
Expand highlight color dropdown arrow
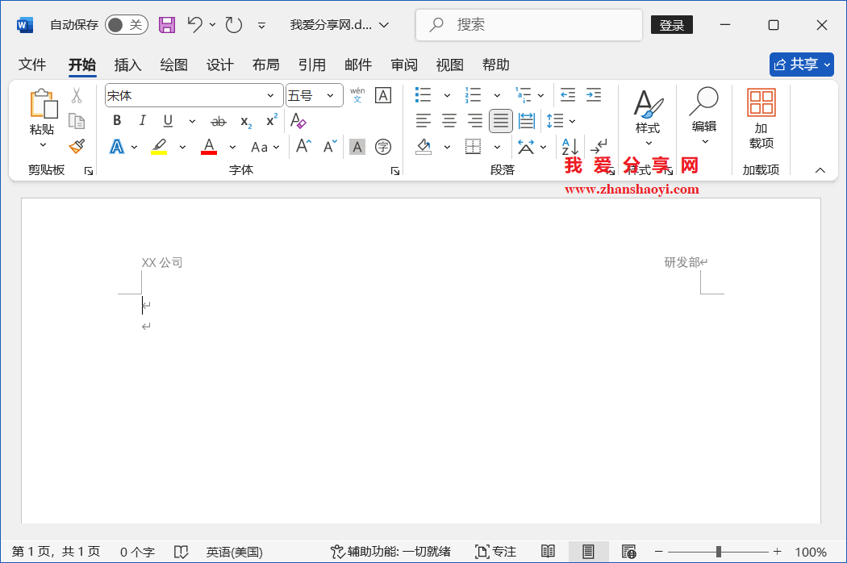click(182, 147)
